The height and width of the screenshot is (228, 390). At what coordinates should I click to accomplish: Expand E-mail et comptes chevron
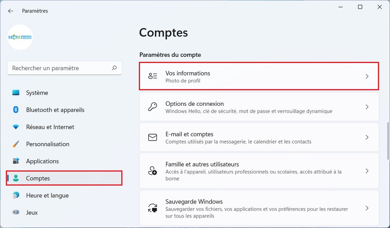tap(367, 137)
